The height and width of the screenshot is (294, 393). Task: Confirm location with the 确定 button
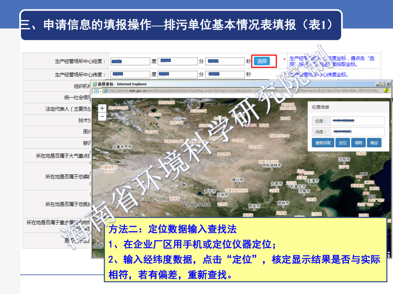click(x=374, y=143)
